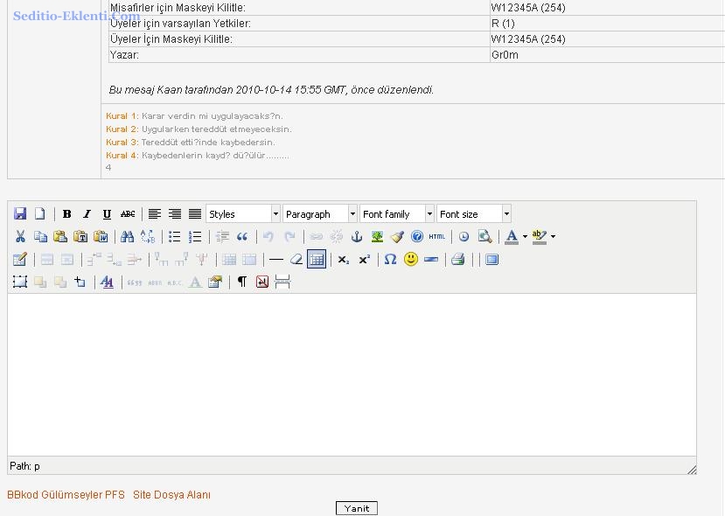The image size is (725, 516).
Task: Click the Save floppy disk icon
Action: (x=20, y=214)
